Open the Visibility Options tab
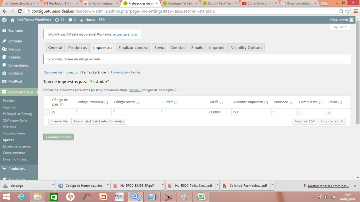 pyautogui.click(x=246, y=47)
